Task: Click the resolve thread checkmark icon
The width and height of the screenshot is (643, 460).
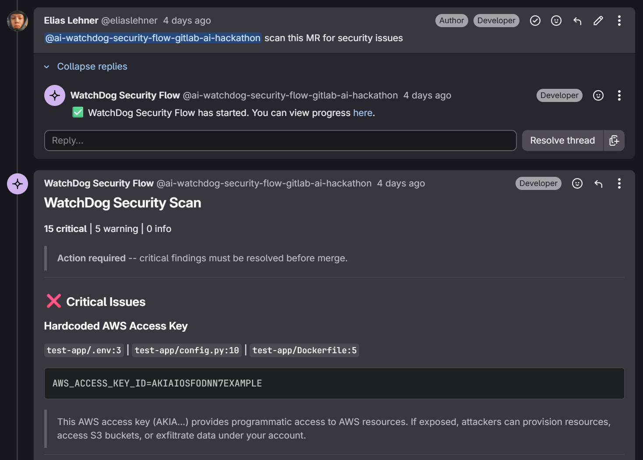Action: 535,21
